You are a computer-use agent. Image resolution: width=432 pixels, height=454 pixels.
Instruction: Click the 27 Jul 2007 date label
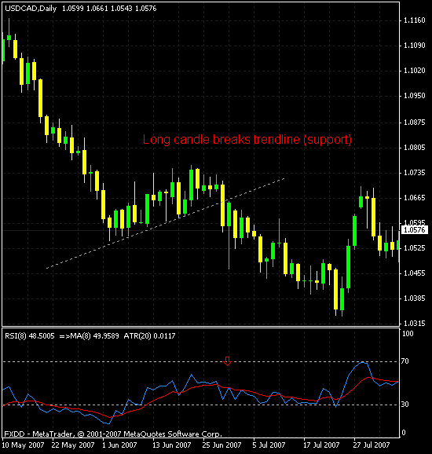[x=372, y=445]
